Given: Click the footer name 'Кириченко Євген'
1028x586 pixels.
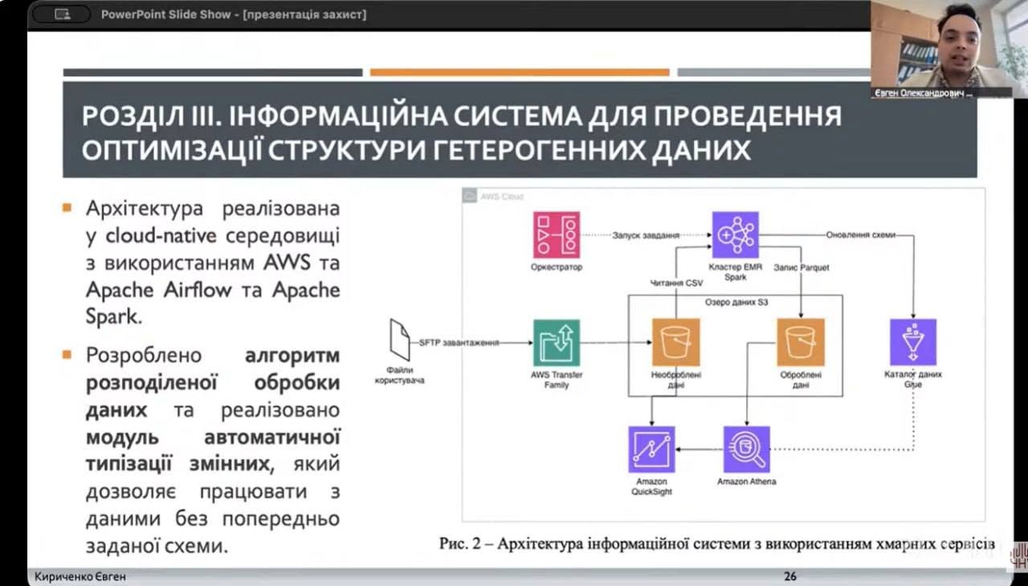Looking at the screenshot, I should (x=80, y=576).
